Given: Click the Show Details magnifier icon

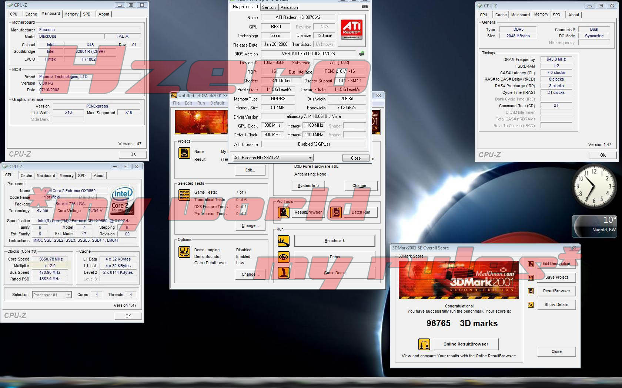Looking at the screenshot, I should pyautogui.click(x=531, y=305).
